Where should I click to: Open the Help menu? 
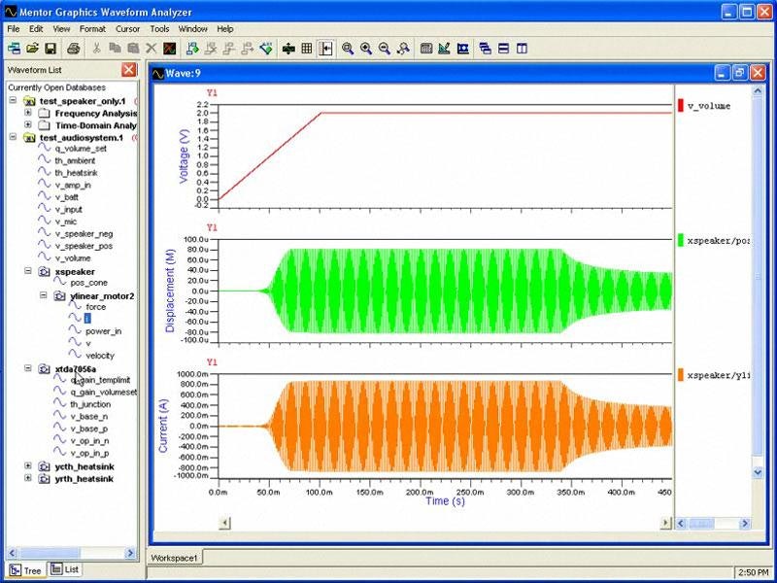point(225,29)
